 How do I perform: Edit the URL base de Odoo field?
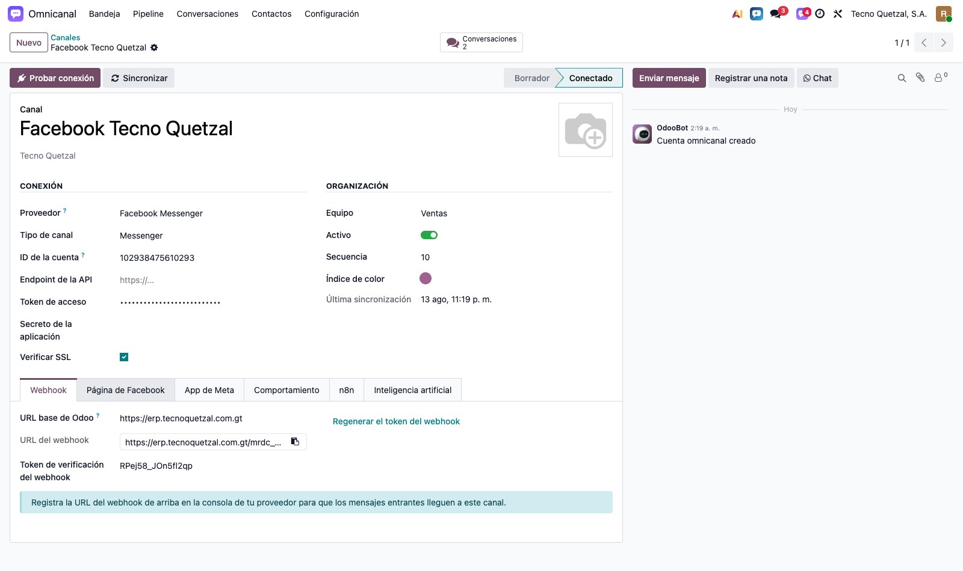tap(213, 418)
